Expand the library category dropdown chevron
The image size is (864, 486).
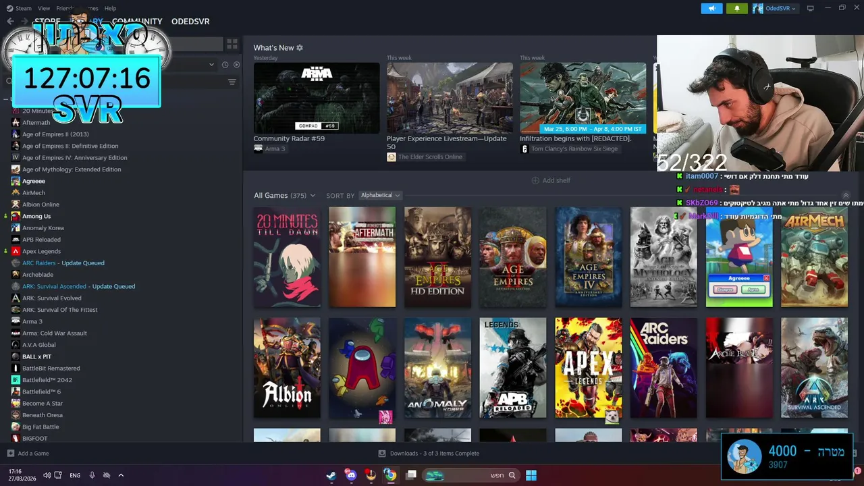(x=211, y=65)
